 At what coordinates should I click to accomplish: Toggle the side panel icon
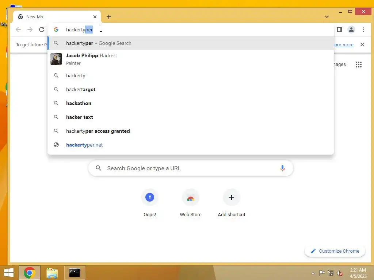coord(340,30)
